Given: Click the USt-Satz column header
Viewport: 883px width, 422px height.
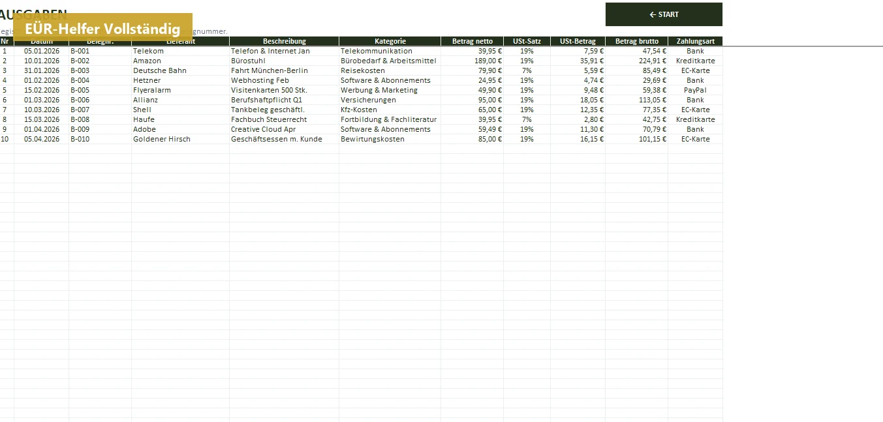Looking at the screenshot, I should (527, 41).
